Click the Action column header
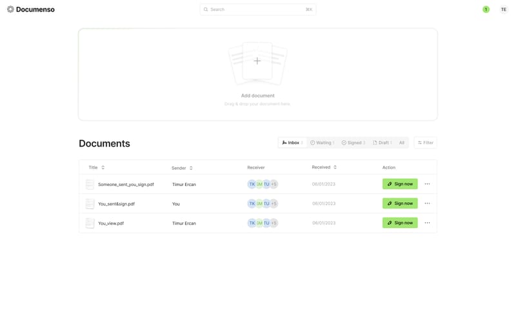Image resolution: width=516 pixels, height=323 pixels. (x=389, y=167)
